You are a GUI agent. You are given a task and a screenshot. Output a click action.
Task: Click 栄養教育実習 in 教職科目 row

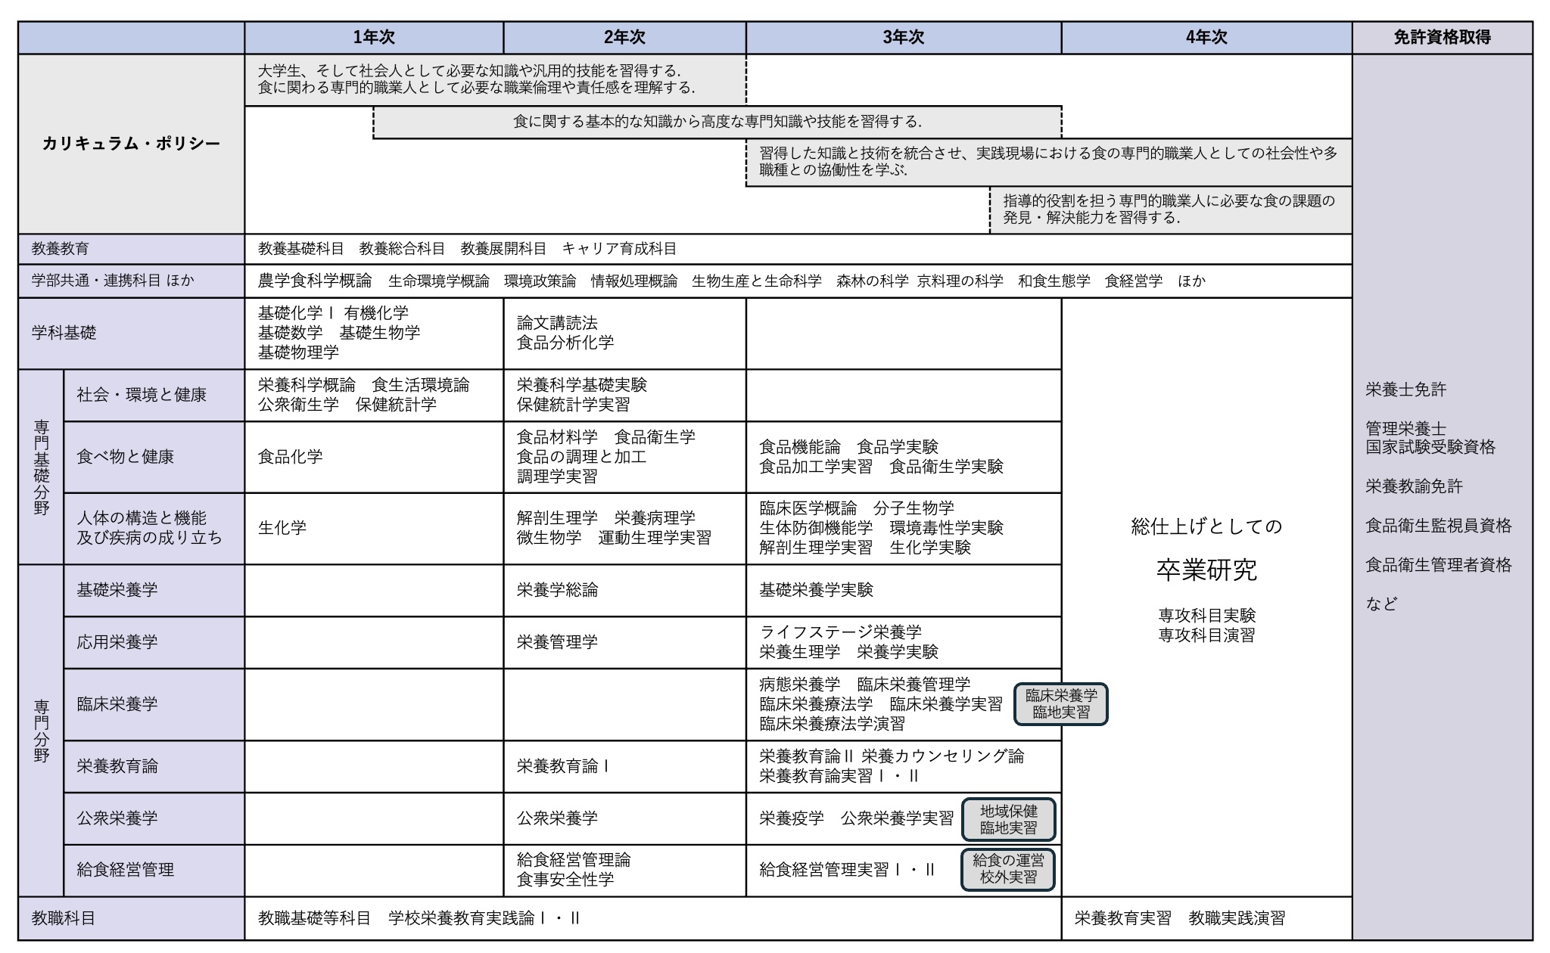(1123, 918)
